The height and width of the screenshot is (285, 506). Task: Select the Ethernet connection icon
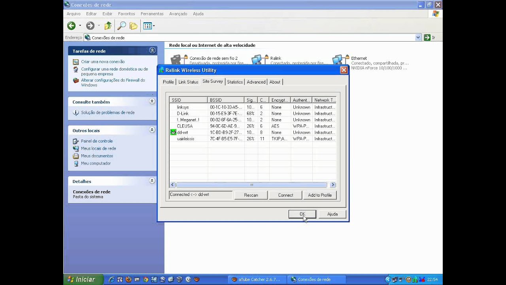(x=340, y=60)
